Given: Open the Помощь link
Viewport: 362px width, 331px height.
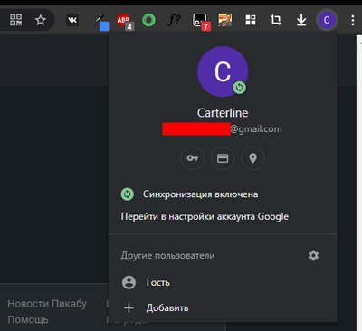Looking at the screenshot, I should point(28,319).
